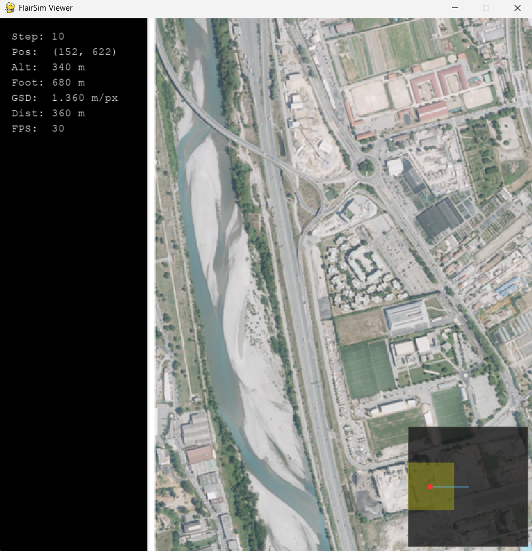
Task: Click the large dark-roofed warehouse building
Action: [440, 218]
